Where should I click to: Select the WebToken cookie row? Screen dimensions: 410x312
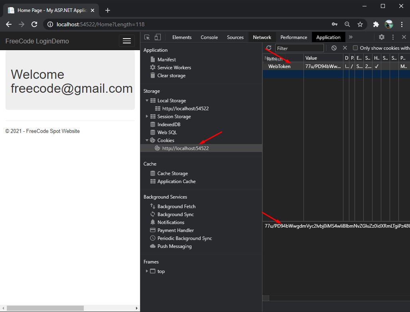[x=279, y=66]
